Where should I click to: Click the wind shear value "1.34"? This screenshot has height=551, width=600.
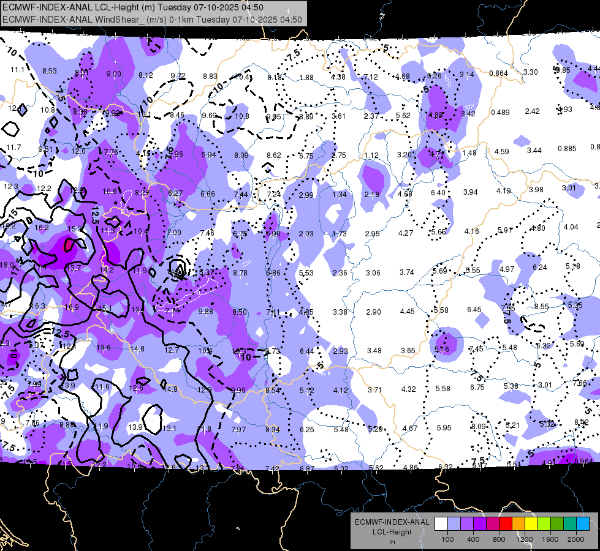pyautogui.click(x=339, y=195)
